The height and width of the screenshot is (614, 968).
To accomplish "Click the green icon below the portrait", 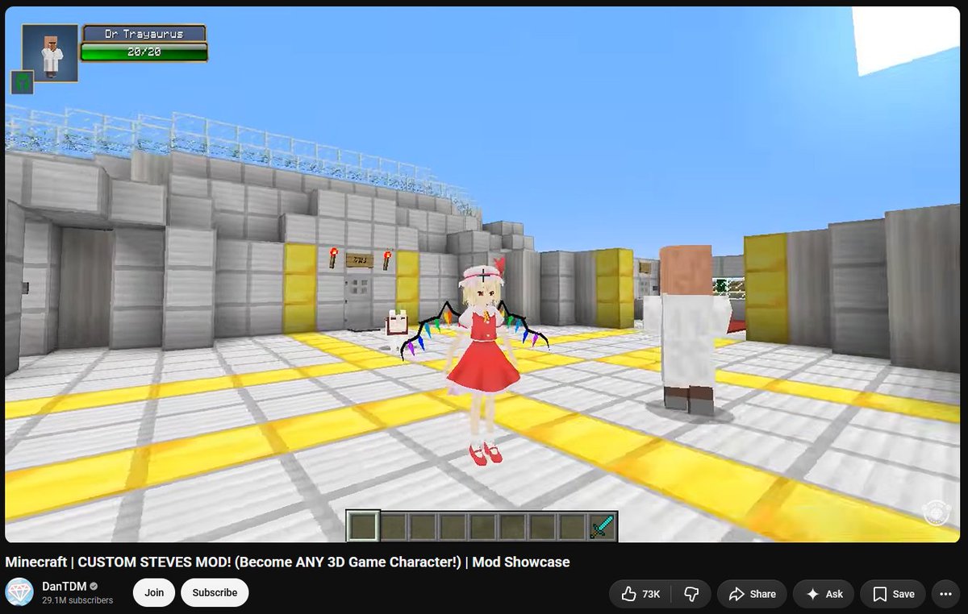I will 22,82.
